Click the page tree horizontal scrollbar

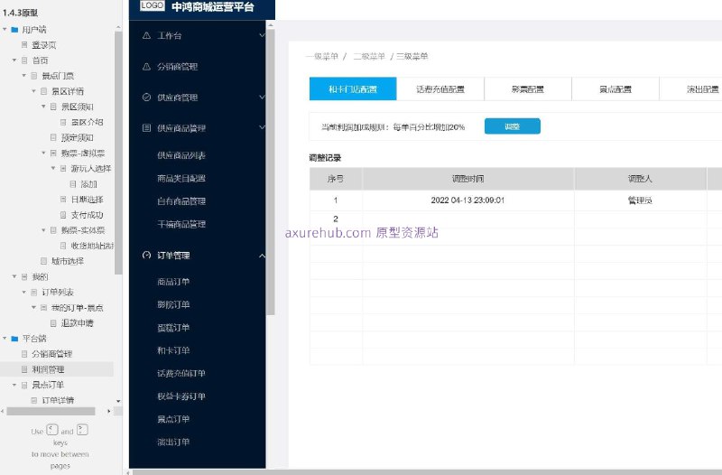pos(51,411)
